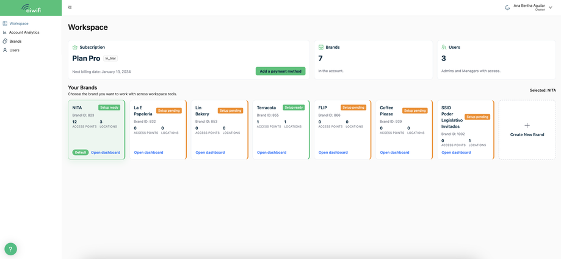This screenshot has height=259, width=561.
Task: Open the help question mark bubble
Action: (x=11, y=249)
